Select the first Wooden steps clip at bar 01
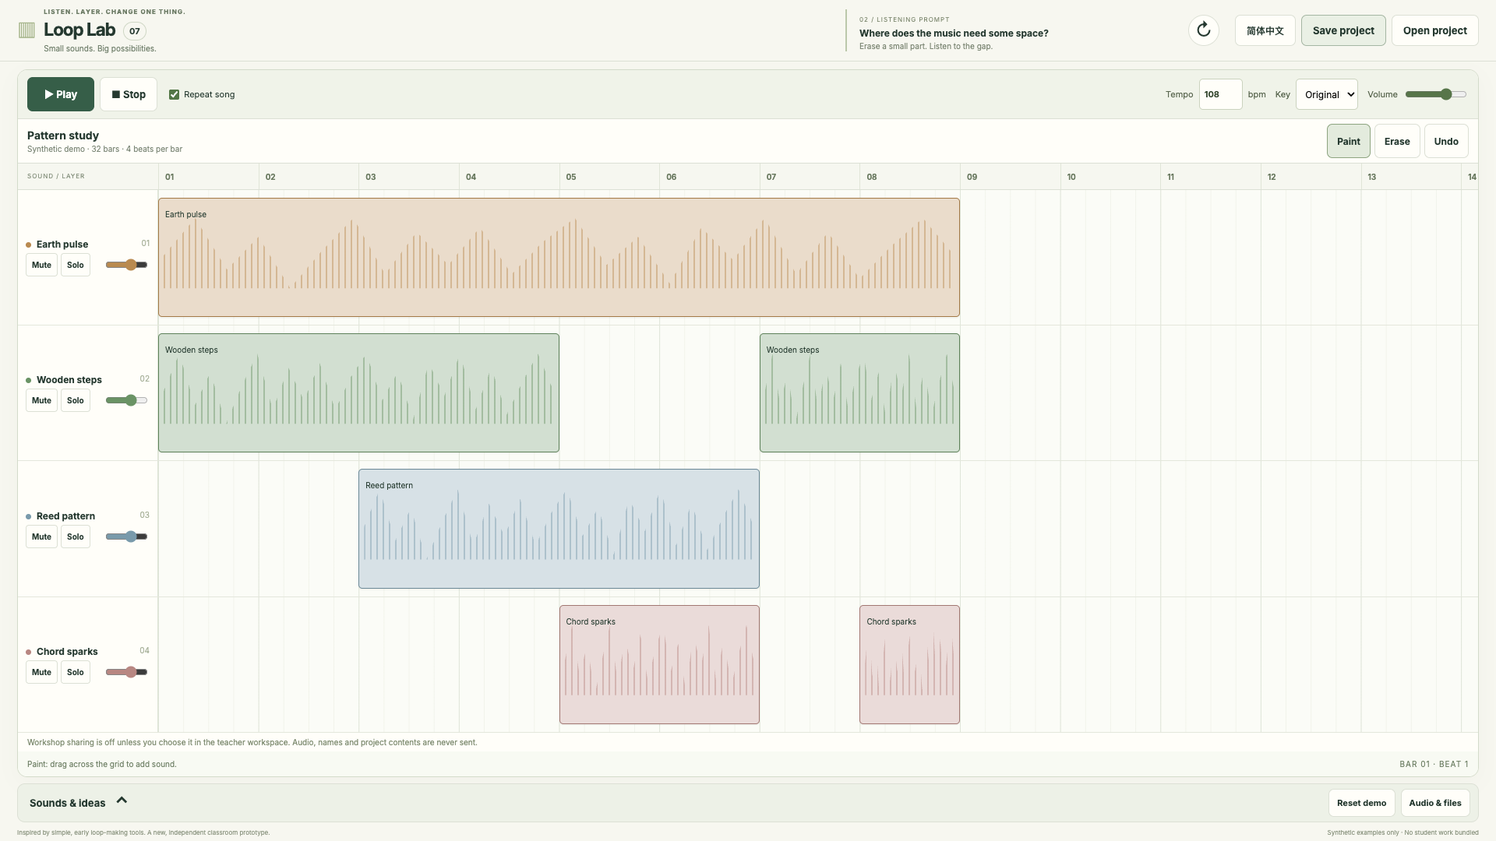This screenshot has width=1496, height=841. [x=358, y=392]
